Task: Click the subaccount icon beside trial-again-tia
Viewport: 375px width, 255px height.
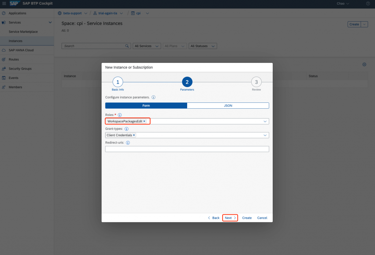Action: click(95, 13)
